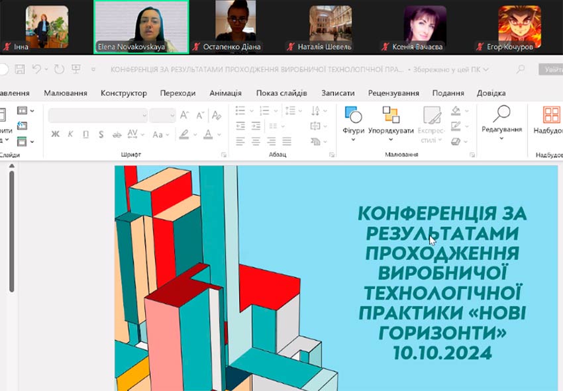Select the highlighter pen color swatch
The width and height of the screenshot is (563, 391).
(x=183, y=134)
